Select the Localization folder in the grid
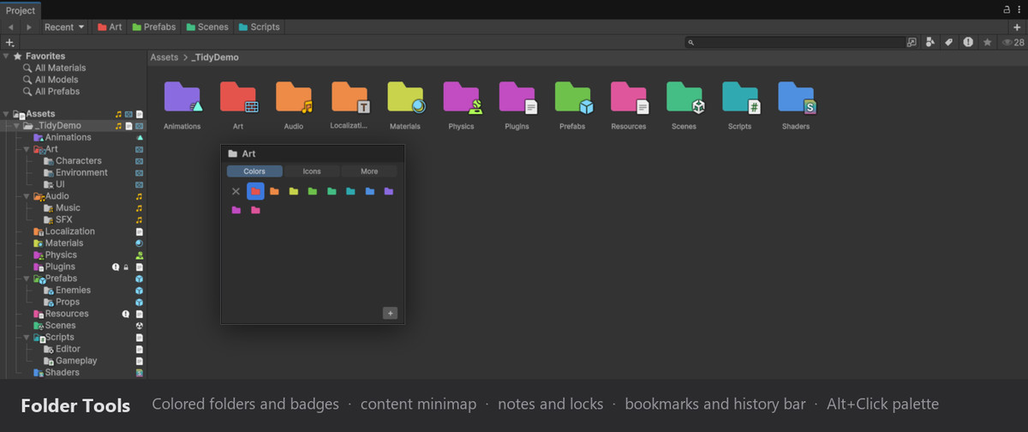This screenshot has width=1028, height=432. point(350,98)
